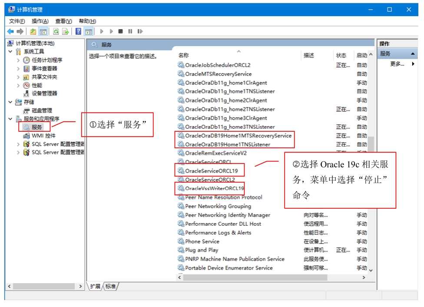Click the Forward arrow toolbar icon
The image size is (424, 307).
20,32
